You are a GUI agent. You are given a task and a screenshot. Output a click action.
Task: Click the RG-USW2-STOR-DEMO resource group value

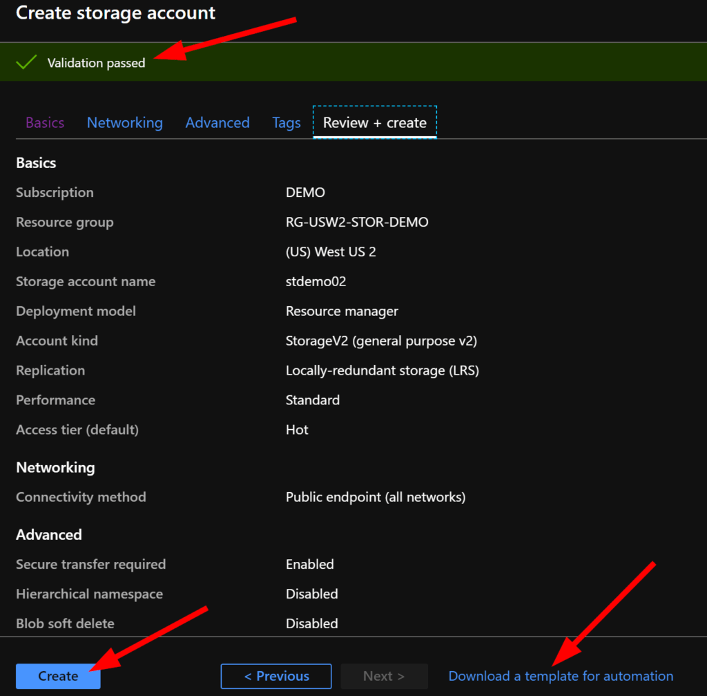pos(357,222)
